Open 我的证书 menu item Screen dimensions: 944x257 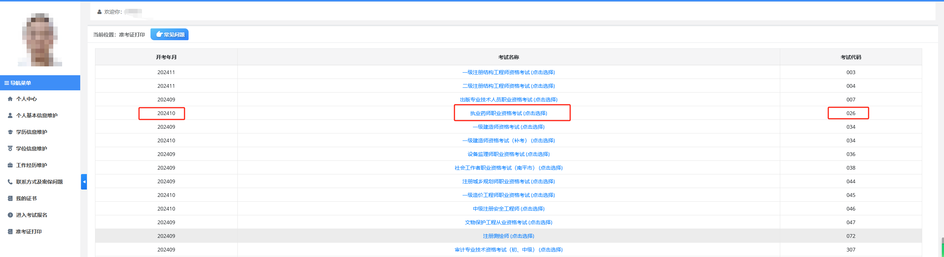26,198
